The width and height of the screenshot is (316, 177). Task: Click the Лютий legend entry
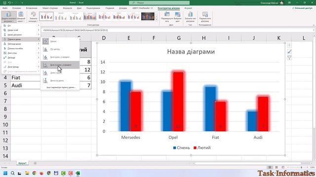click(x=202, y=147)
